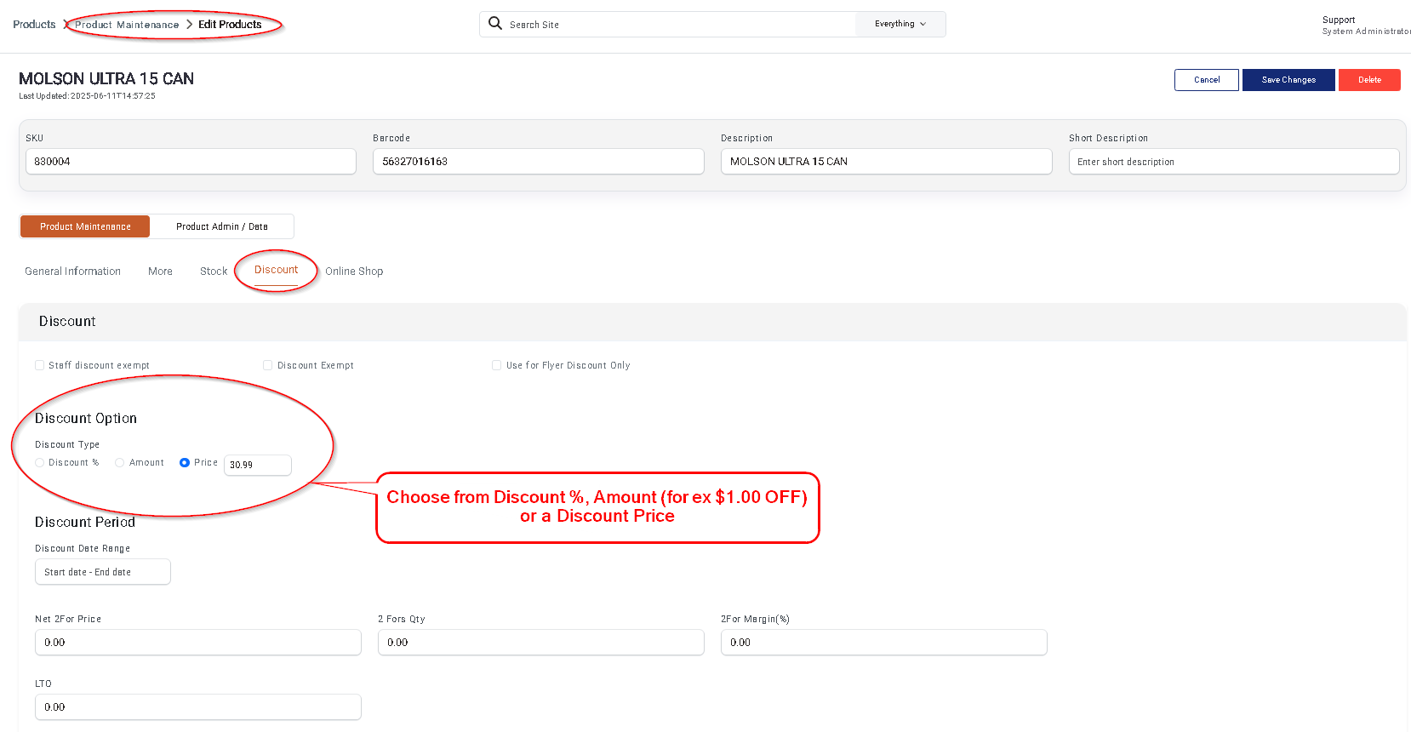Open the Everything search scope dropdown
The height and width of the screenshot is (732, 1411).
click(x=900, y=24)
